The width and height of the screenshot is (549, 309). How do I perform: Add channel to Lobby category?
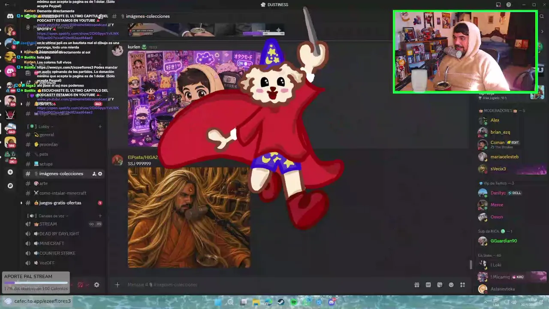100,127
